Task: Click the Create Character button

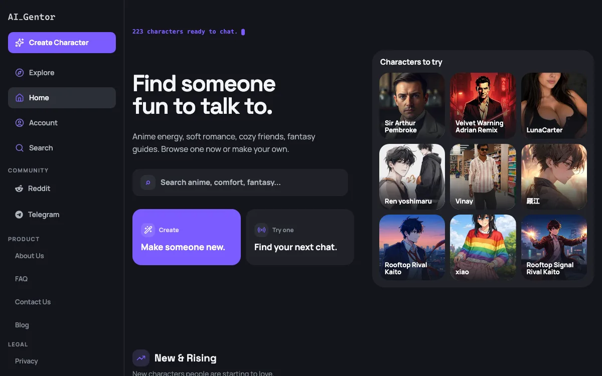Action: pyautogui.click(x=62, y=43)
